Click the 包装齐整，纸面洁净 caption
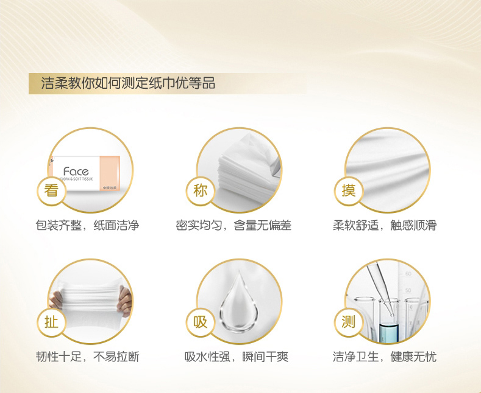The height and width of the screenshot is (393, 481). [87, 226]
